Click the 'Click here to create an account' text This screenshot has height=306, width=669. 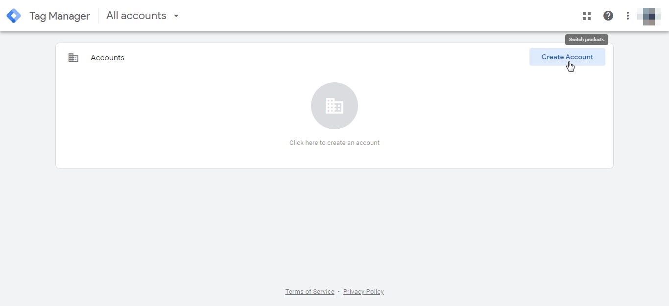click(334, 143)
